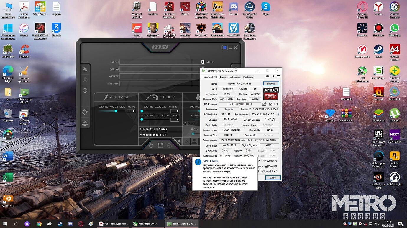Open Epic Games Launcher shortcut
The image size is (407, 228).
378,138
